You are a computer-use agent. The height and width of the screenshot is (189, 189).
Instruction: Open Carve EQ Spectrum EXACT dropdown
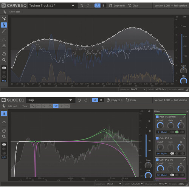pos(138,89)
